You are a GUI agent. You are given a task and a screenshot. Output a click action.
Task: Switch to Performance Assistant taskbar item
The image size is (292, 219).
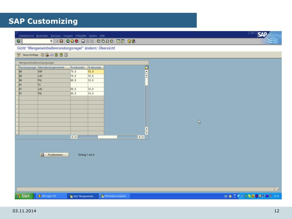[x=114, y=196]
